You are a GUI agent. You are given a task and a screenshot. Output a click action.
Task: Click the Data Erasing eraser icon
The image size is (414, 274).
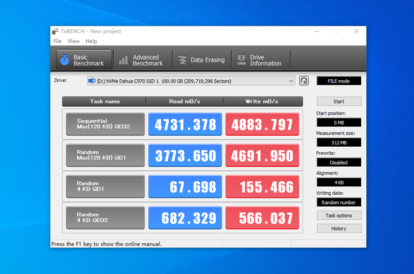(182, 60)
